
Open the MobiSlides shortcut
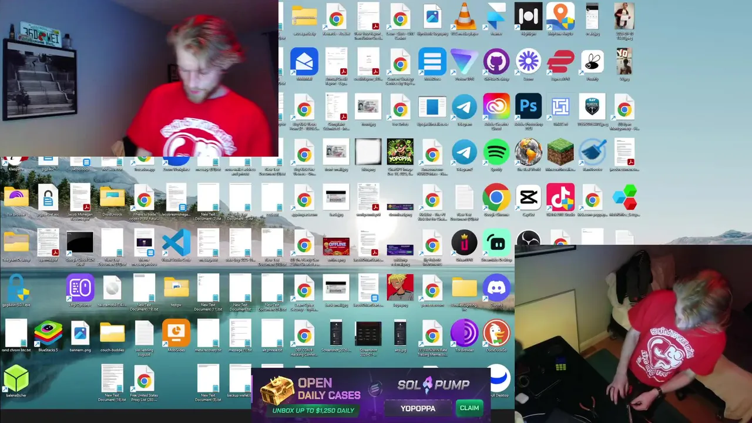coord(176,334)
